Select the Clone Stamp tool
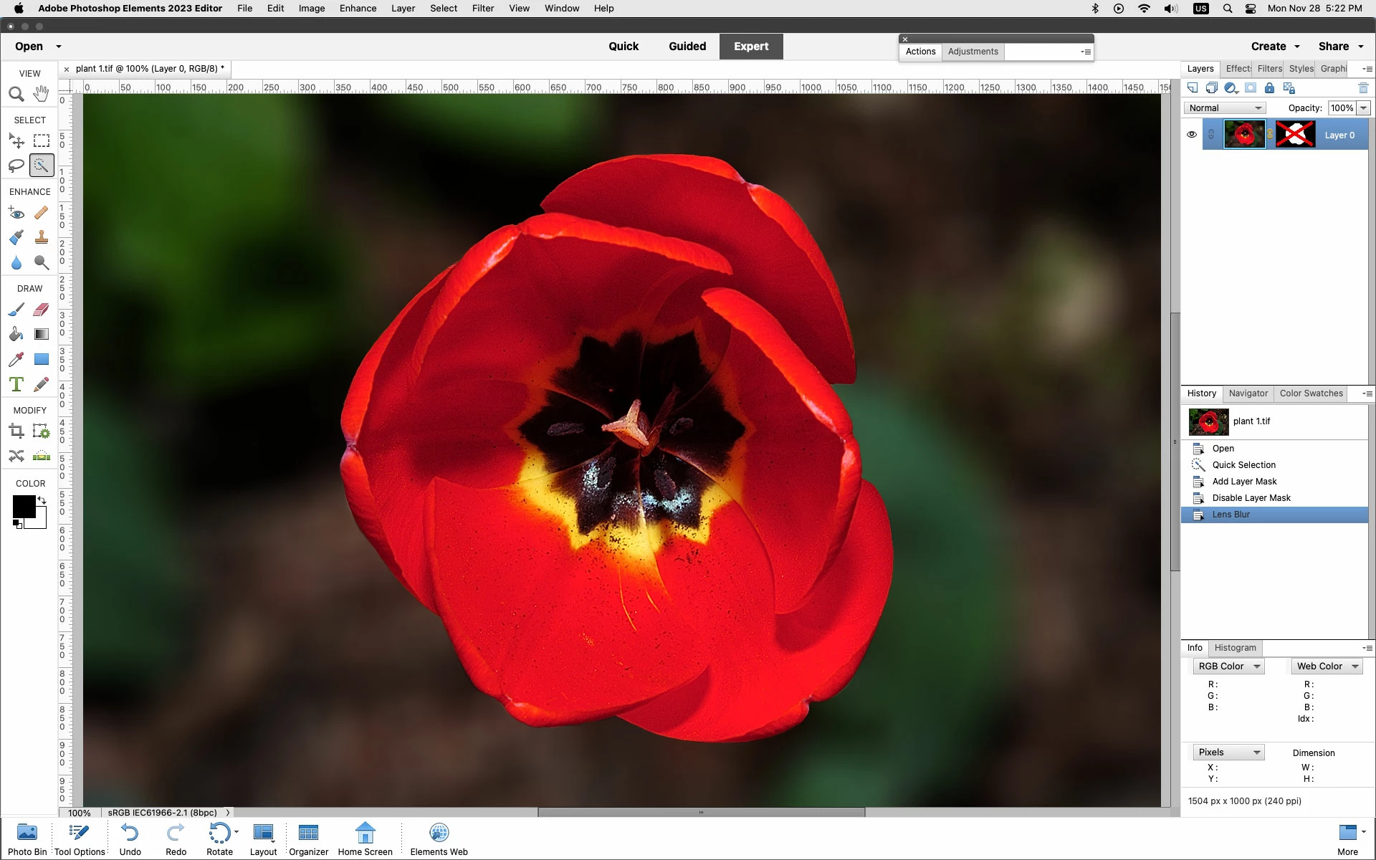 coord(42,237)
